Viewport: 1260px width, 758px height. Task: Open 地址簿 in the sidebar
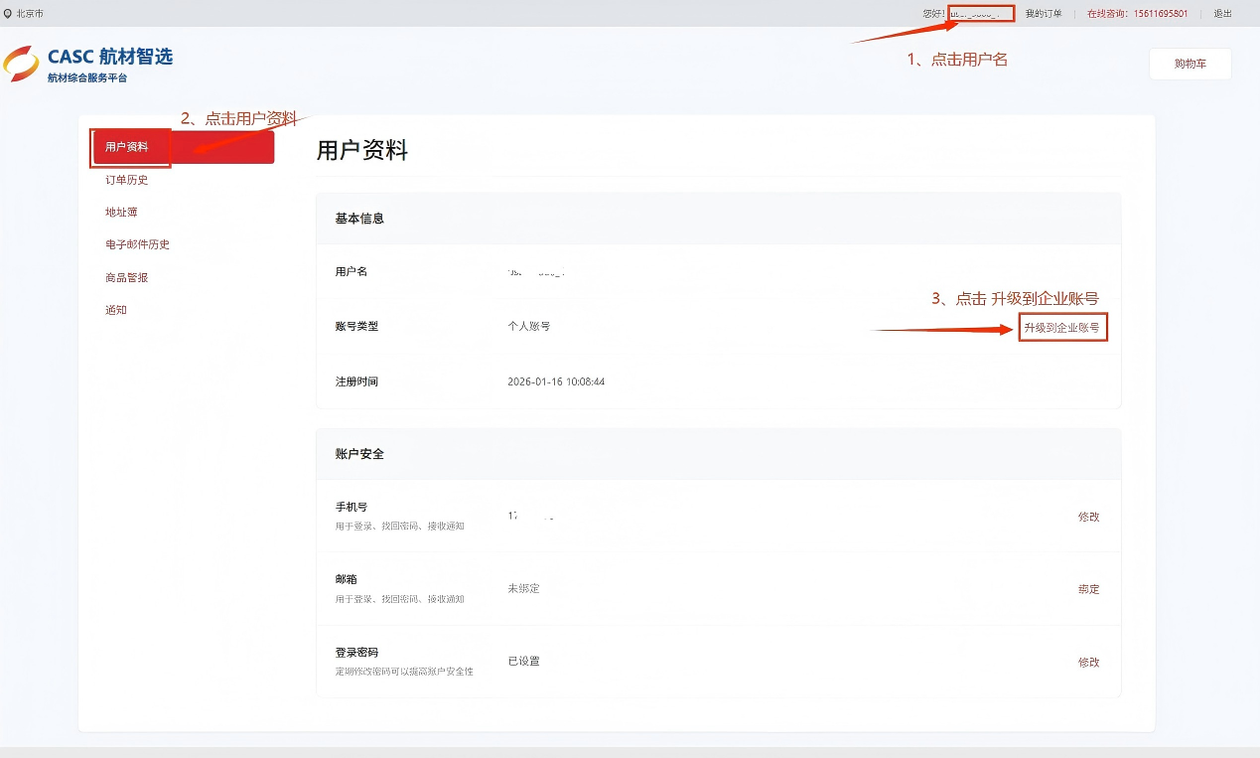pyautogui.click(x=121, y=213)
